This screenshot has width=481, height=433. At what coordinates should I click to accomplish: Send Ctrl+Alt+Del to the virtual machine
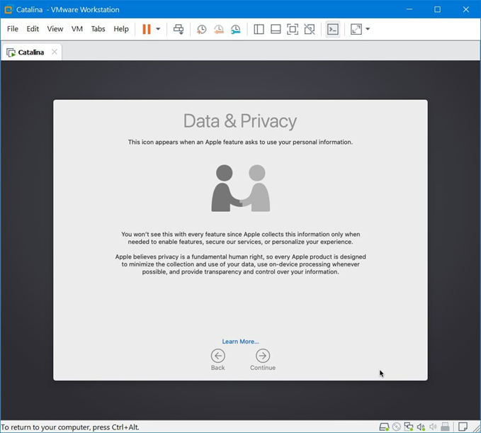pyautogui.click(x=179, y=29)
